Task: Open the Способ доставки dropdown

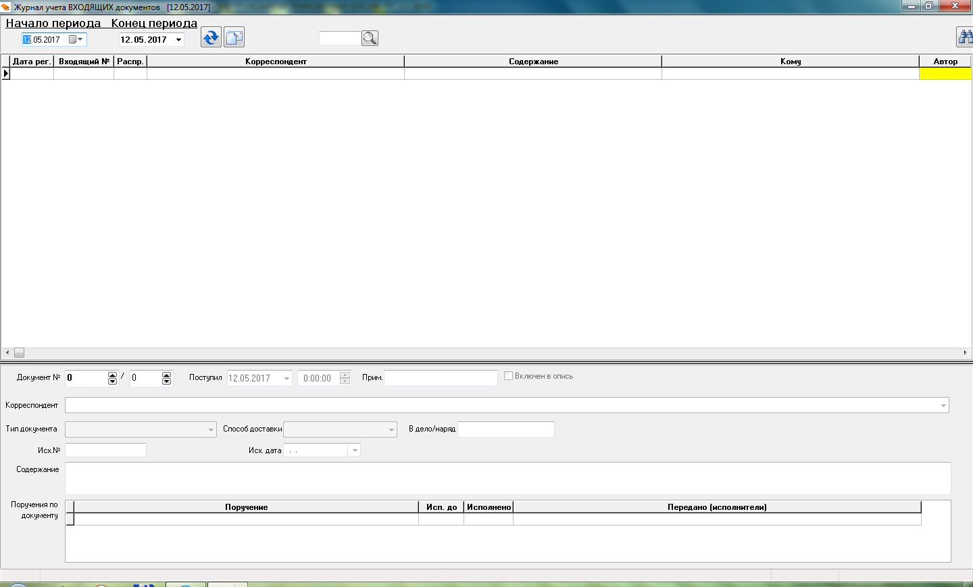Action: point(391,429)
